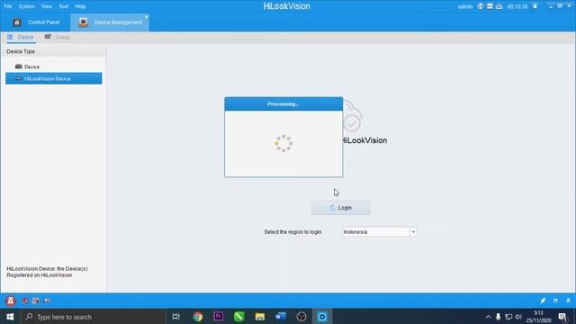Viewport: 576px width, 324px height.
Task: Click the Select the region to login label
Action: coord(292,232)
